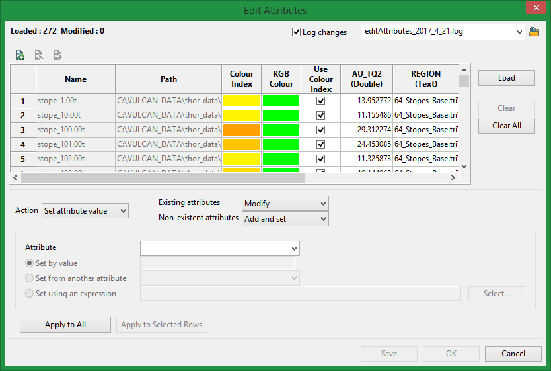The height and width of the screenshot is (371, 551).
Task: Click the browse log file folder icon
Action: pos(534,32)
